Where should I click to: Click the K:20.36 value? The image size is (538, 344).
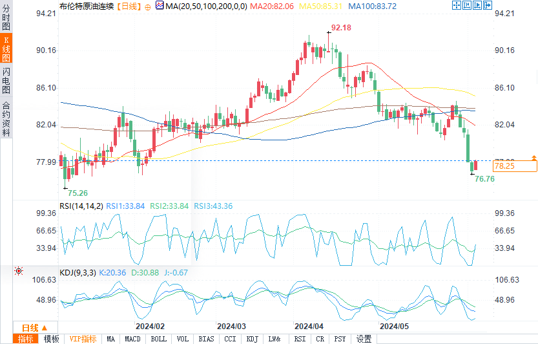[x=112, y=272]
